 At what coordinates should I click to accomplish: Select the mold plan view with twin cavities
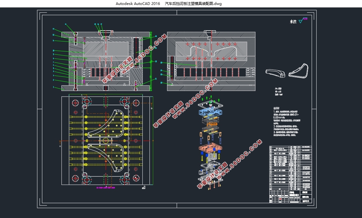106,140
